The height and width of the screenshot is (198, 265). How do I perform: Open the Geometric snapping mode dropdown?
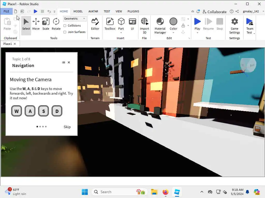[75, 19]
